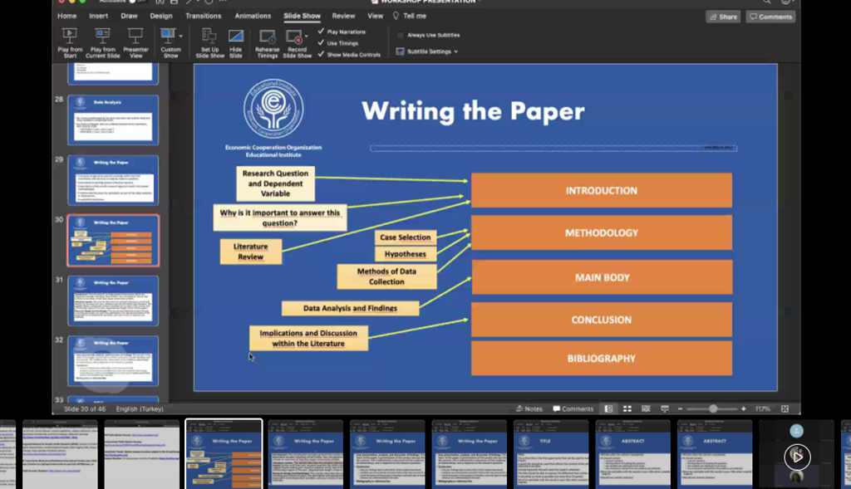Expand Record Slide Show dropdown arrow

306,37
